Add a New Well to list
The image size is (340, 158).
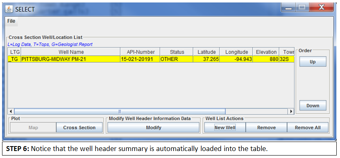pyautogui.click(x=225, y=128)
